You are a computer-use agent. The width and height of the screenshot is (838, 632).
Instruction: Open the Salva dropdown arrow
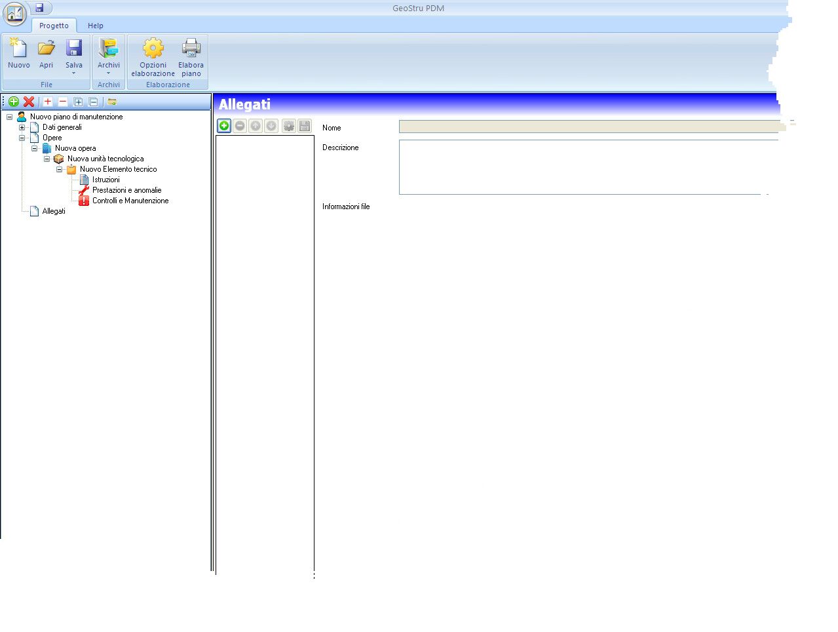click(x=73, y=73)
